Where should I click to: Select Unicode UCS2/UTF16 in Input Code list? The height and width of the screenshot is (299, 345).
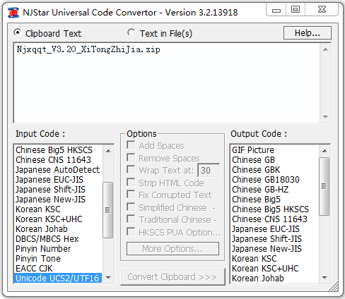57,278
